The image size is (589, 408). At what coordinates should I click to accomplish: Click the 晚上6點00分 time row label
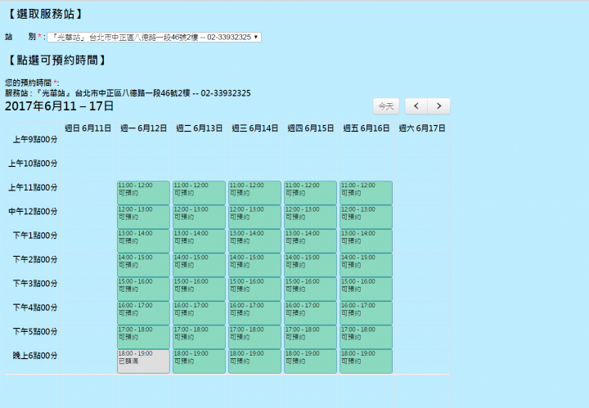click(35, 356)
